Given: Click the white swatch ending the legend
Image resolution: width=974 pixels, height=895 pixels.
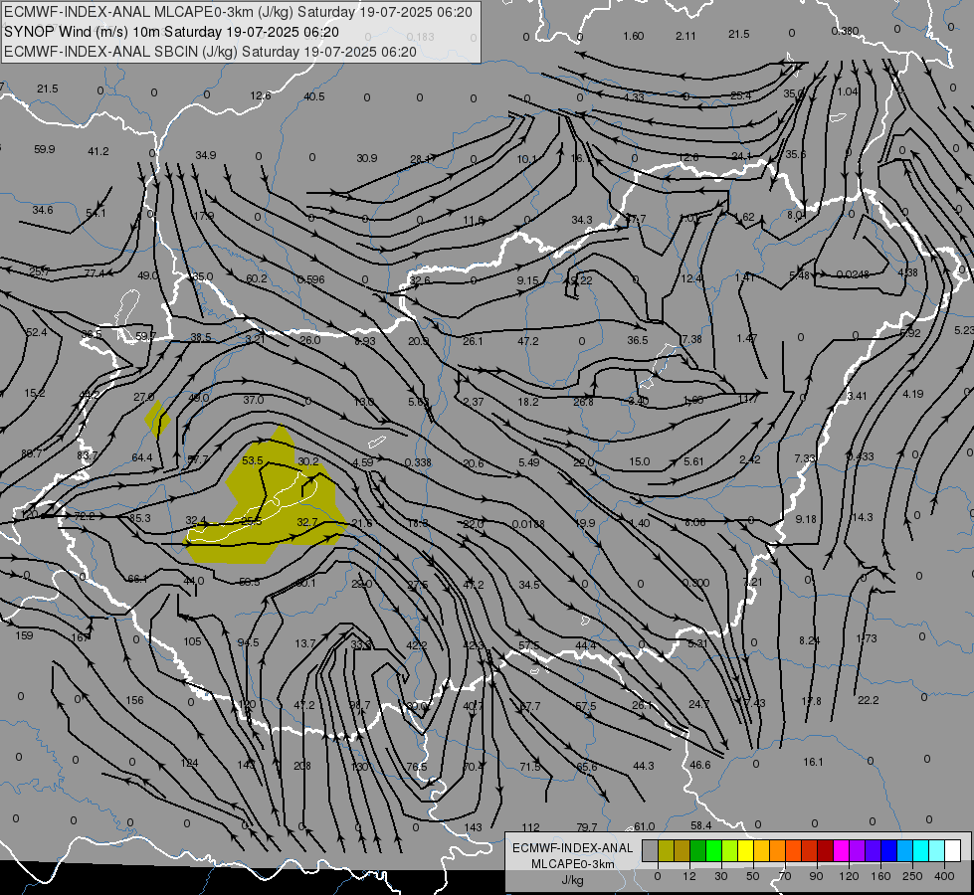Looking at the screenshot, I should tap(952, 850).
